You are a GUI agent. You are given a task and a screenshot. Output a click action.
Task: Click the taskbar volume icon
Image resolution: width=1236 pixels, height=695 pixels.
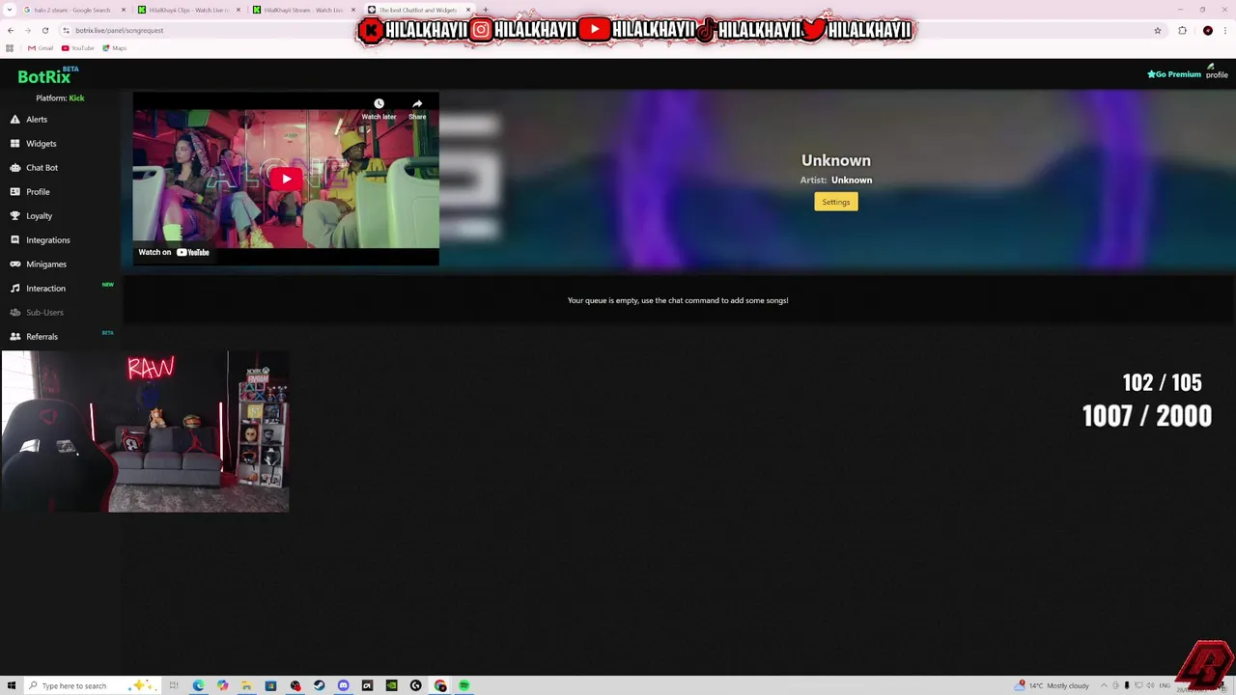tap(1149, 685)
